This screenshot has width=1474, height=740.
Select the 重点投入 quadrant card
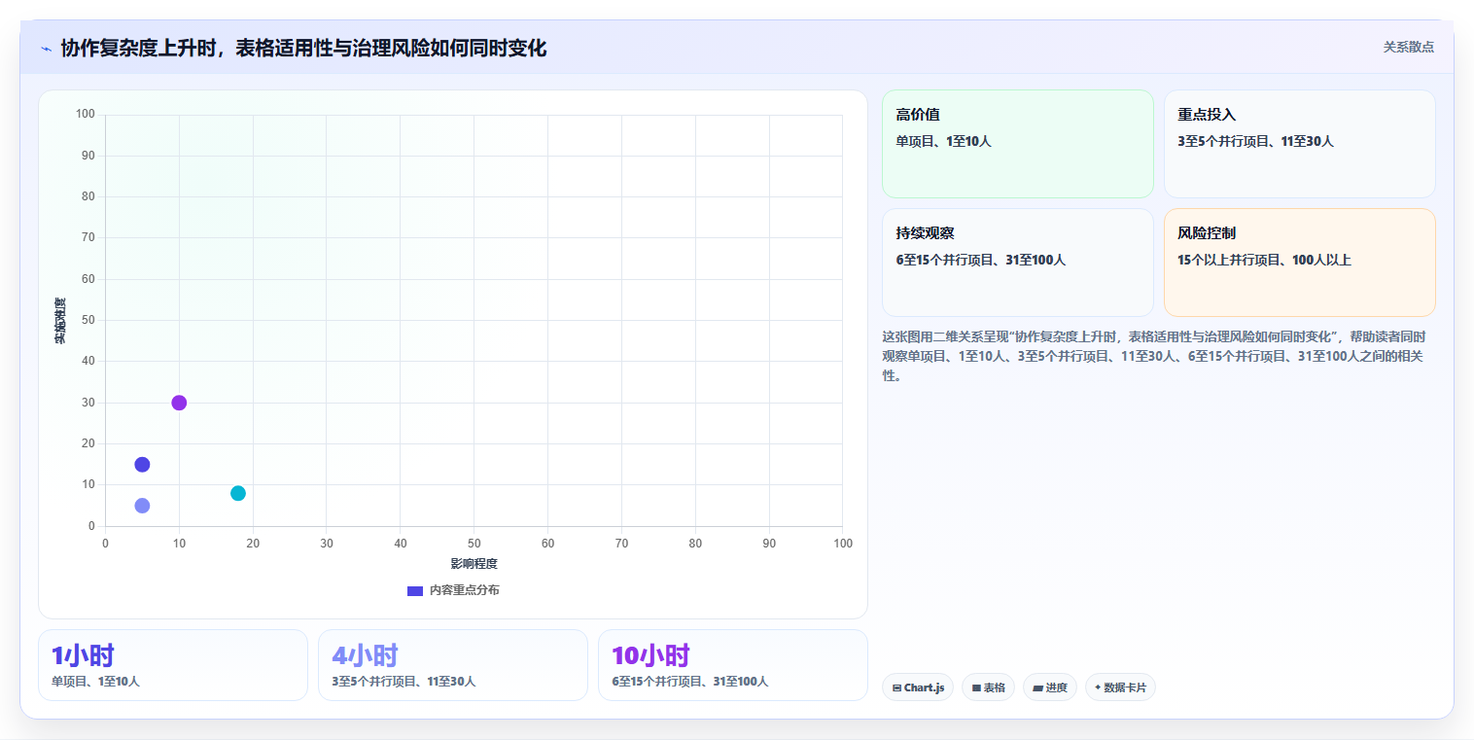(1299, 144)
